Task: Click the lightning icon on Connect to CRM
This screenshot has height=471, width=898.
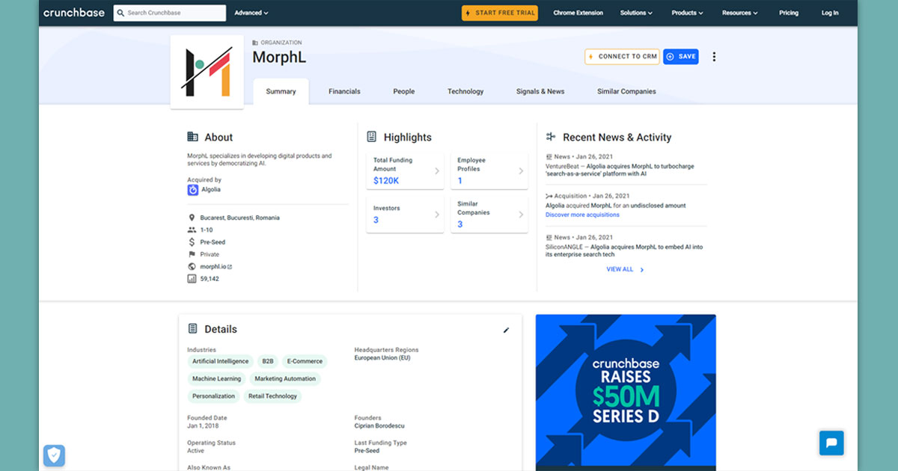Action: click(x=591, y=57)
